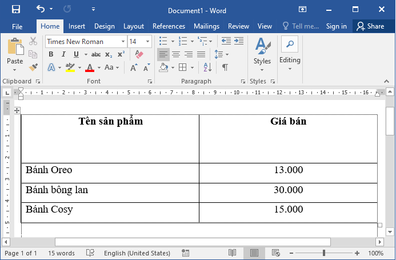Viewport: 396px width, 260px height.
Task: Click the 15 words count in status bar
Action: [x=61, y=253]
